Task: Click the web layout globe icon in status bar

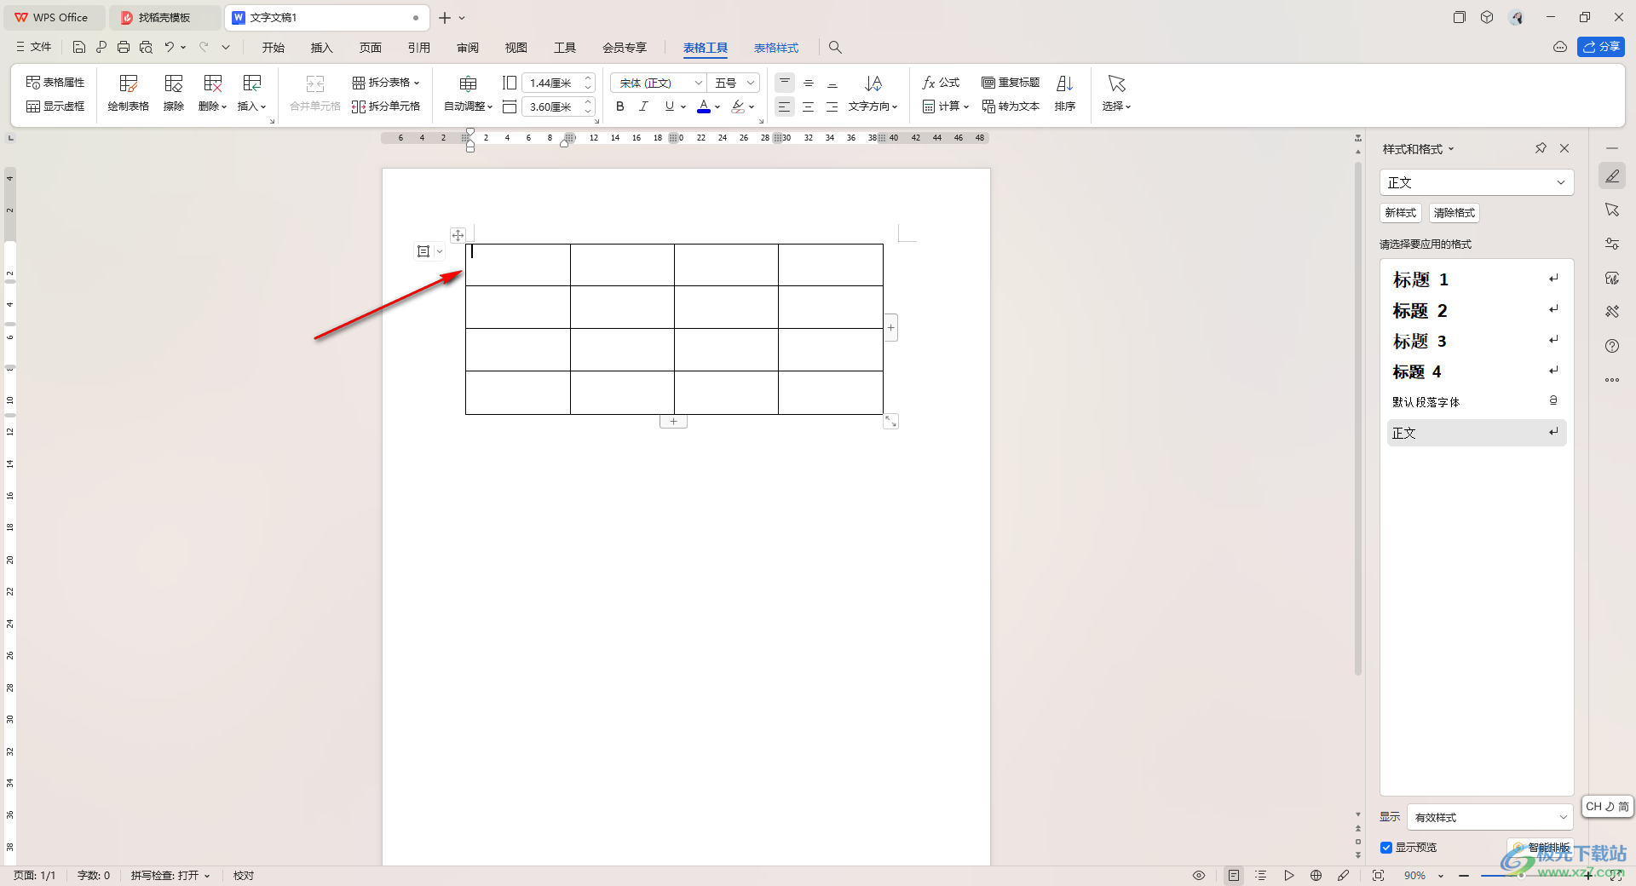Action: pos(1316,876)
